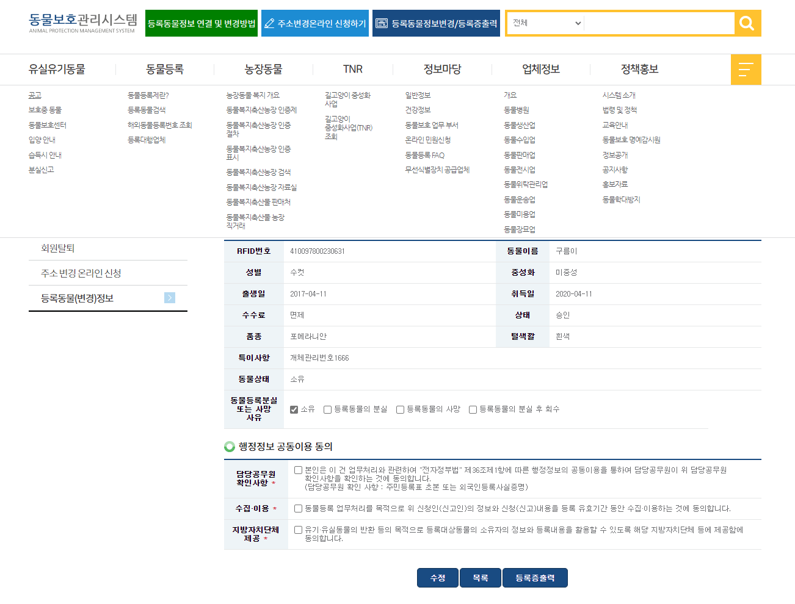Viewport: 795px width, 604px height.
Task: Click the search text input field
Action: (659, 23)
